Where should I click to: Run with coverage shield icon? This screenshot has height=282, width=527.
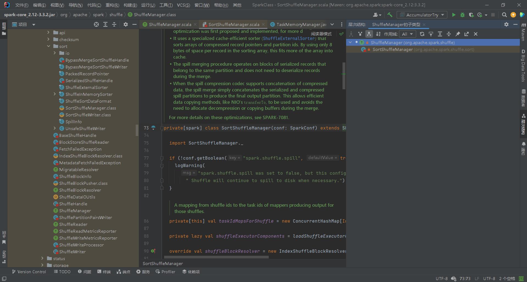(x=471, y=15)
